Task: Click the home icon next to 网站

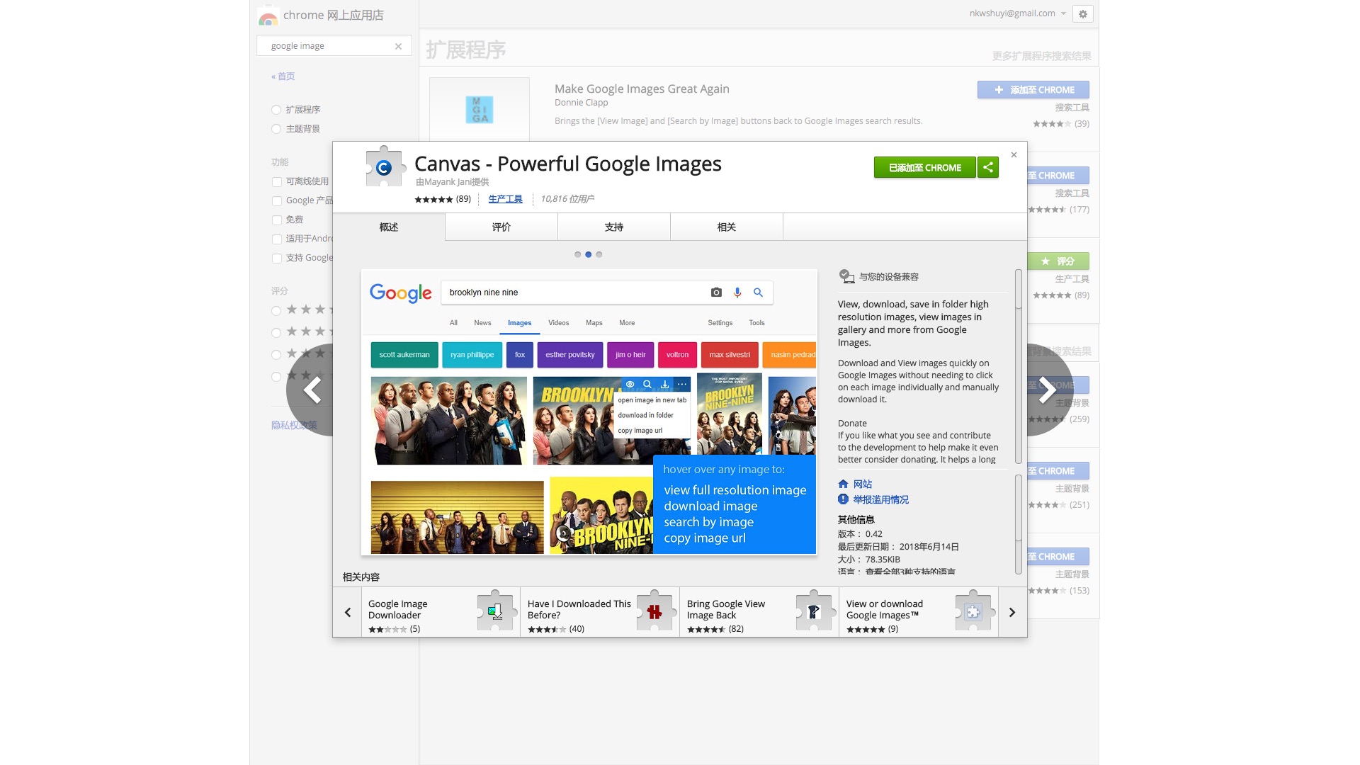Action: 843,484
